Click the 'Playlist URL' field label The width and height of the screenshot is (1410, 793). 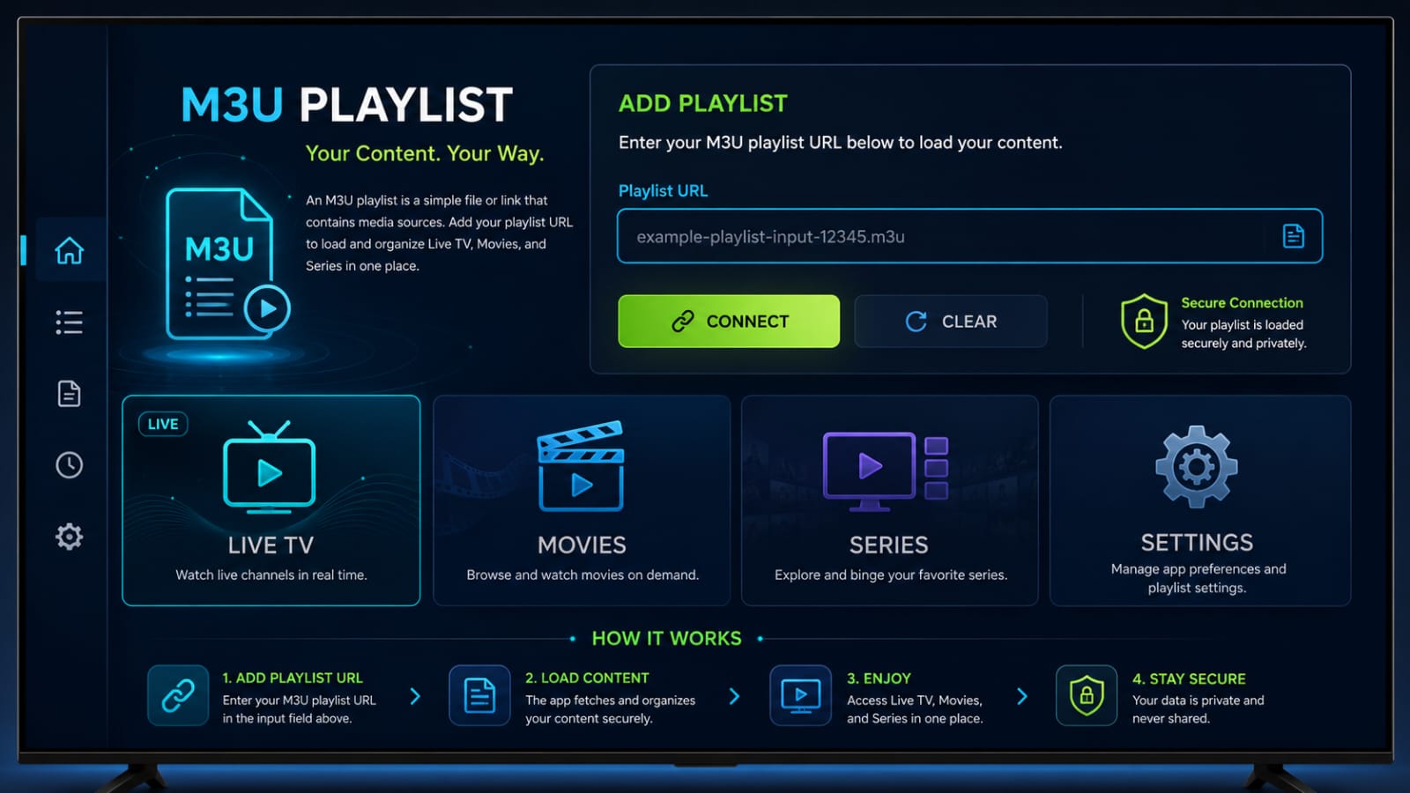pos(663,190)
